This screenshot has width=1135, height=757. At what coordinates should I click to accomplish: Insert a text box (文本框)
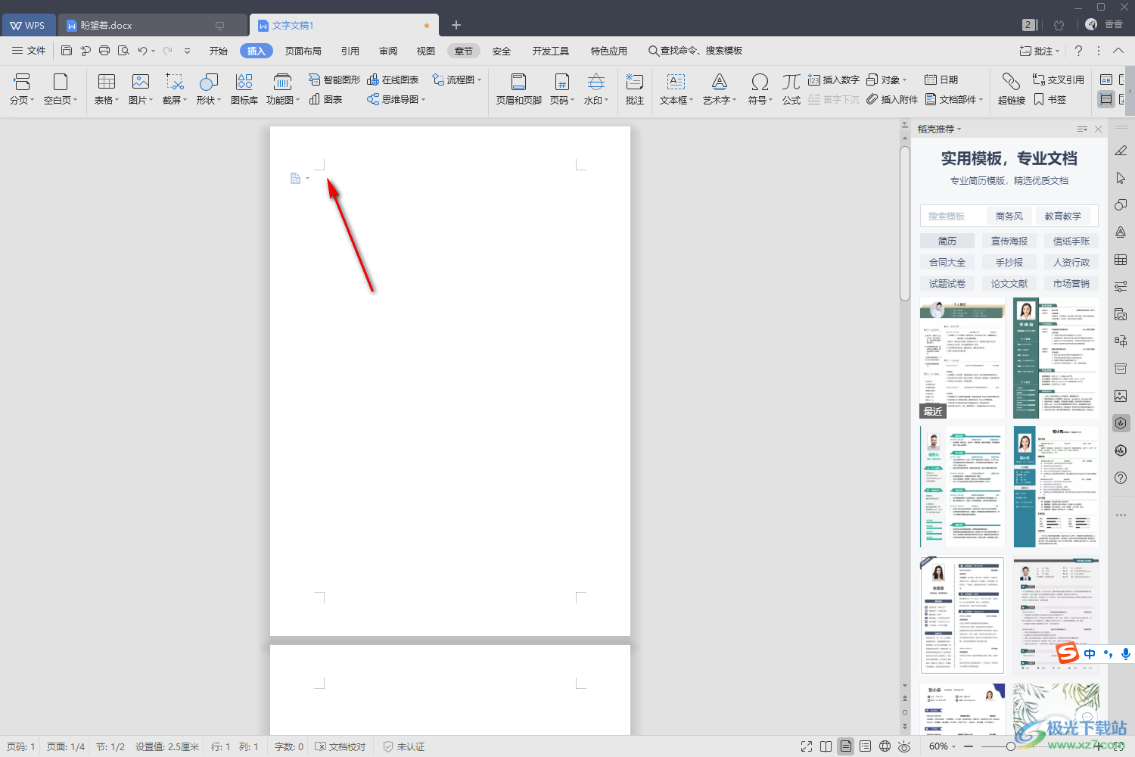(x=676, y=89)
